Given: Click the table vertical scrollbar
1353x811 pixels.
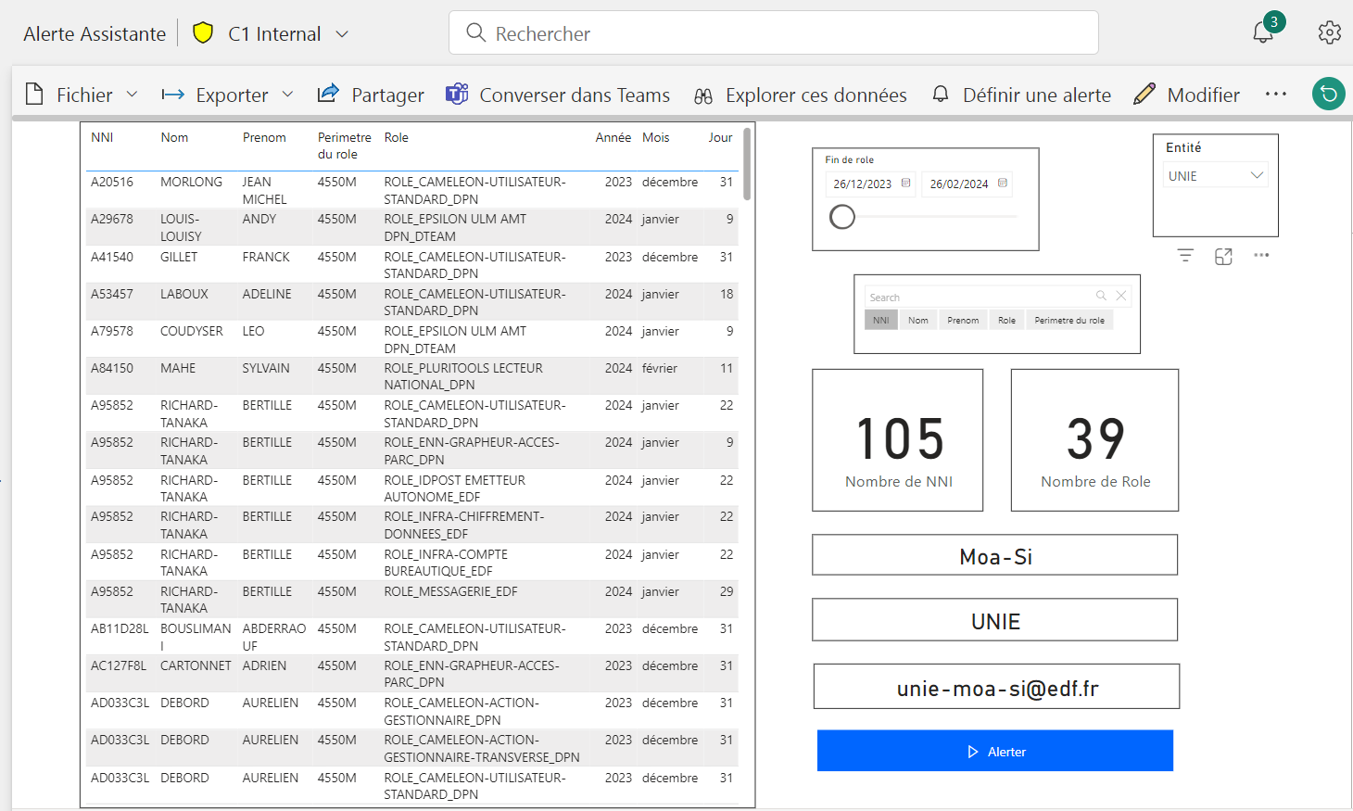Looking at the screenshot, I should [747, 164].
